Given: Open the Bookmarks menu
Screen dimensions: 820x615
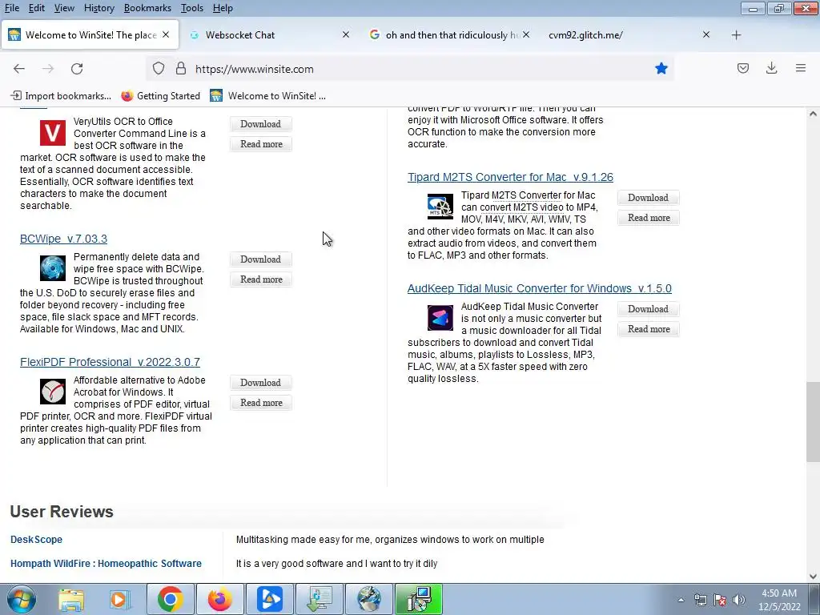Looking at the screenshot, I should (x=147, y=8).
